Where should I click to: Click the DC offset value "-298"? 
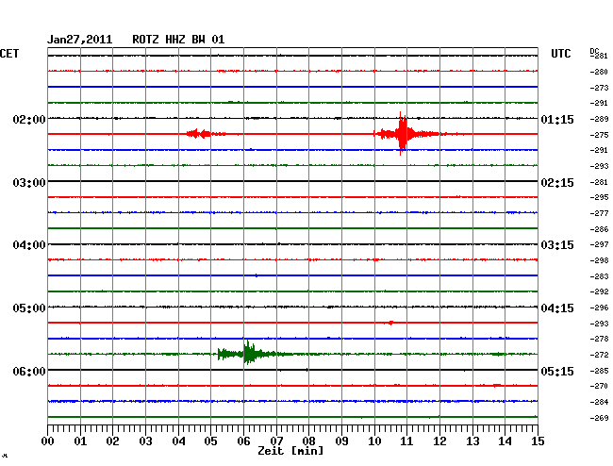(599, 260)
